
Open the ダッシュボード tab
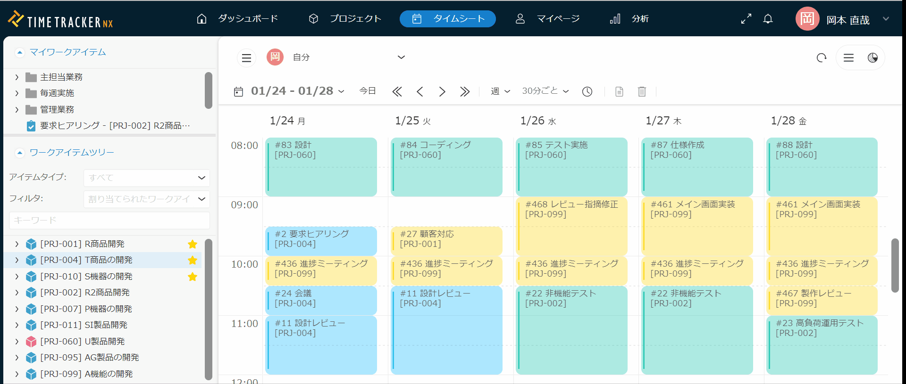[x=237, y=19]
